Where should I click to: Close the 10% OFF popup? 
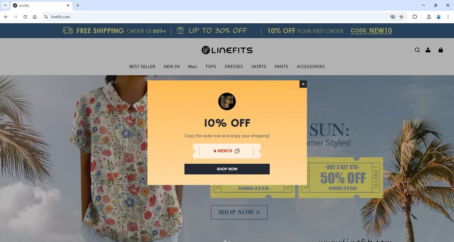[303, 84]
